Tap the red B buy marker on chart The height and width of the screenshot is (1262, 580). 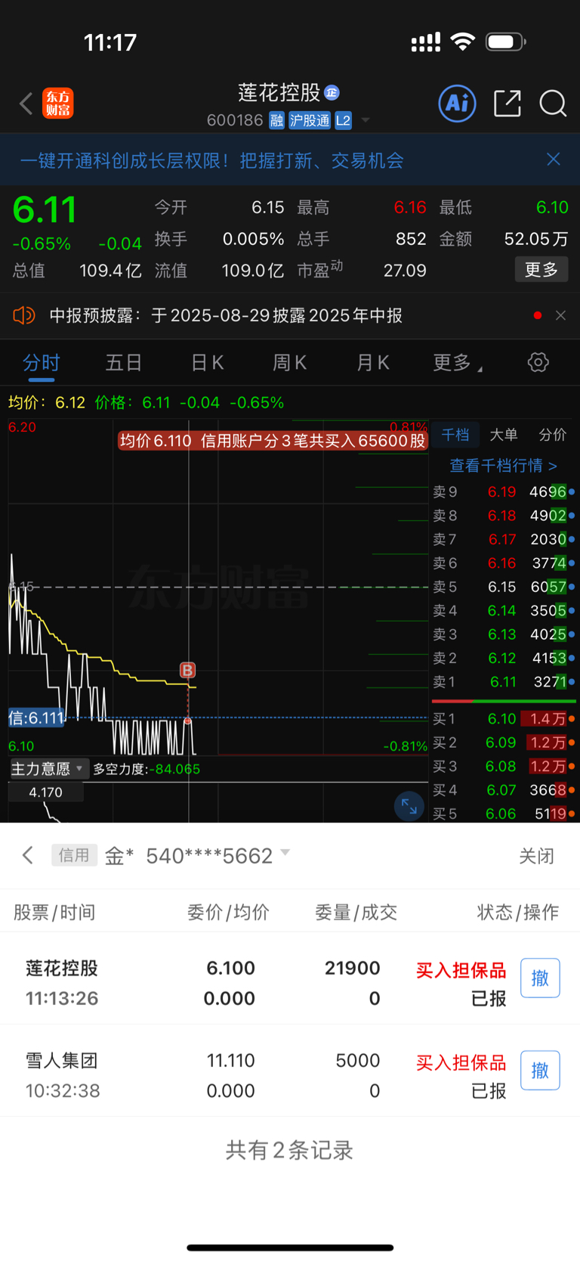(x=187, y=670)
